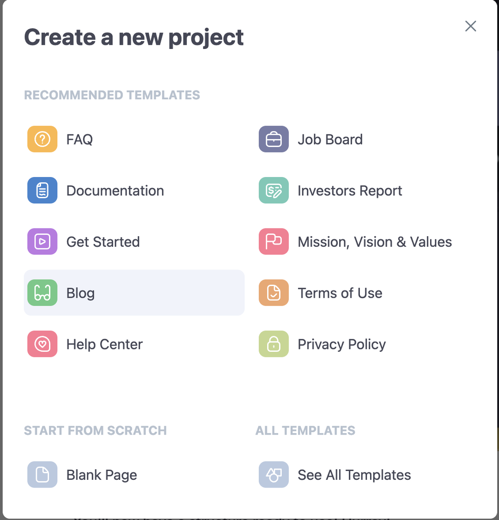
Task: Click the Blank Page icon
Action: [42, 475]
